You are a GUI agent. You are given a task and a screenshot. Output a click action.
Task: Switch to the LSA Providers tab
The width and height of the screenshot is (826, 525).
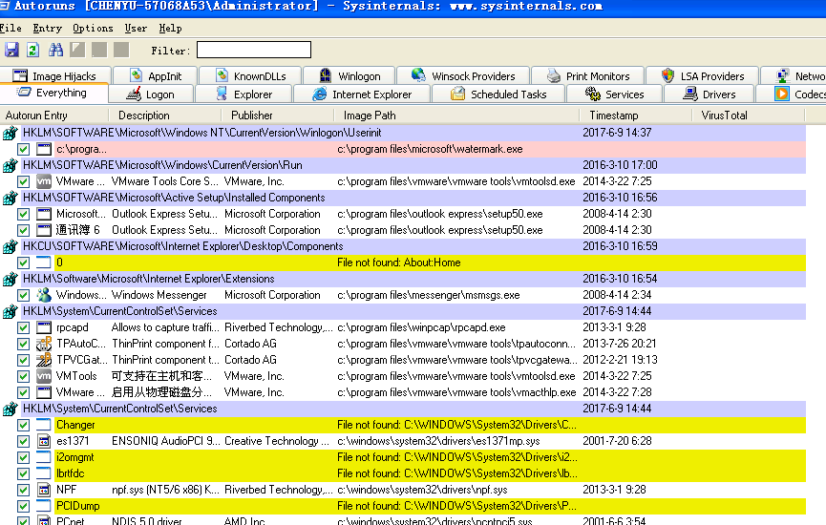[703, 76]
